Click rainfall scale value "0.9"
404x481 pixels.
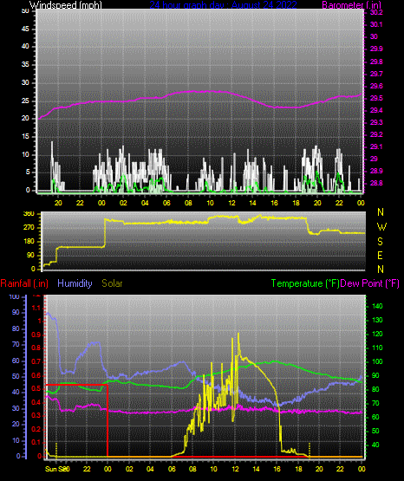[x=36, y=335]
